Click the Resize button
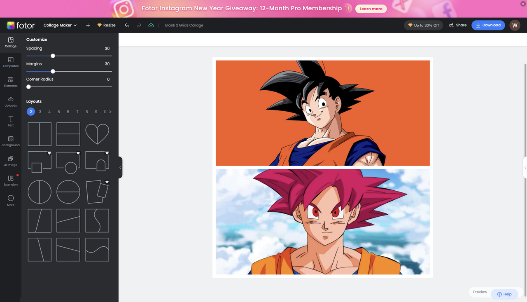Viewport: 527px width, 302px height. tap(106, 25)
